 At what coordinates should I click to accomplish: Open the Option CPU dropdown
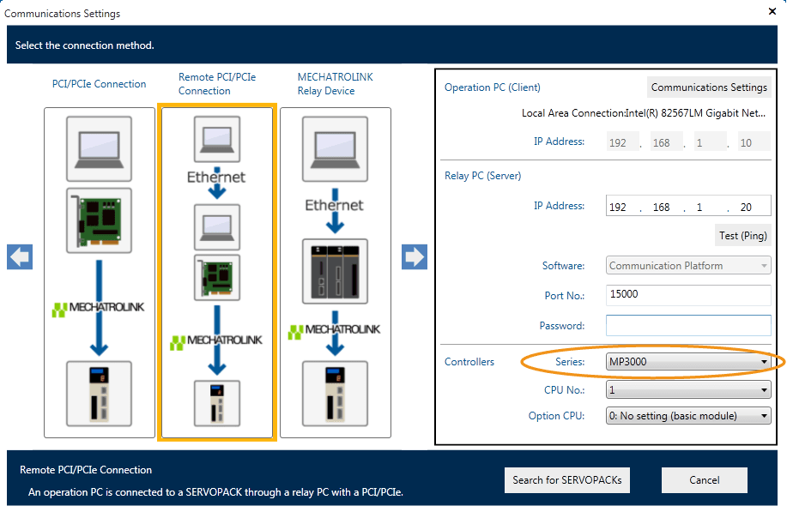coord(688,416)
